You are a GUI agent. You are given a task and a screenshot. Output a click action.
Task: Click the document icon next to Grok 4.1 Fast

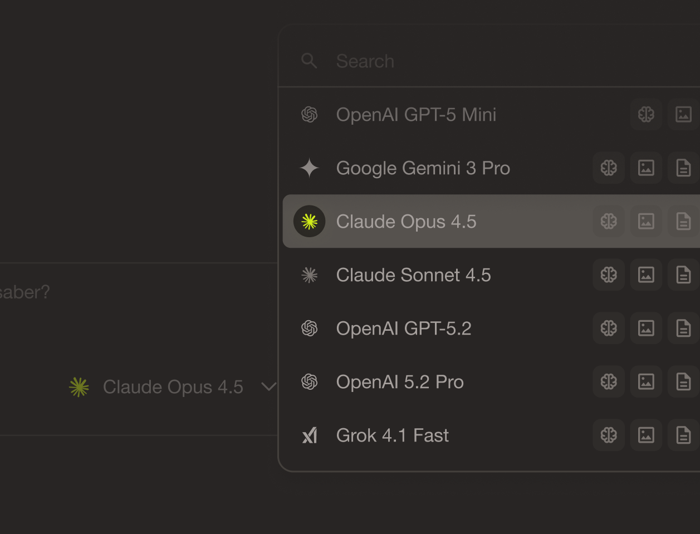click(683, 435)
